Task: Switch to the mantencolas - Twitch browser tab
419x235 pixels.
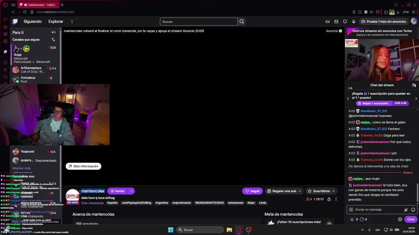Action: tap(38, 5)
